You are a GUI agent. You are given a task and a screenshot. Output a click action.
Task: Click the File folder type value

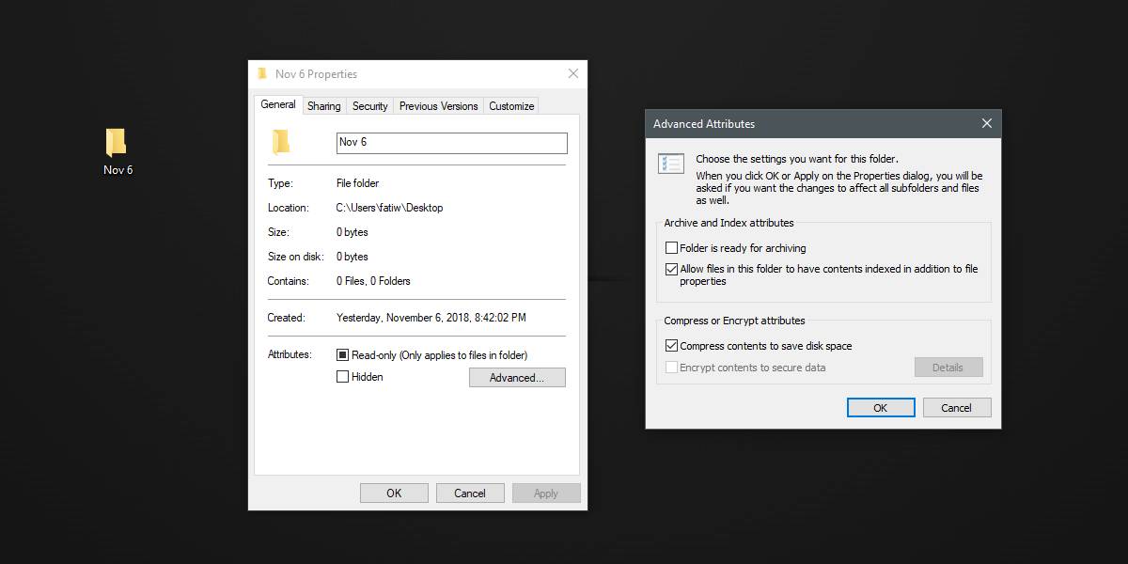click(x=358, y=183)
